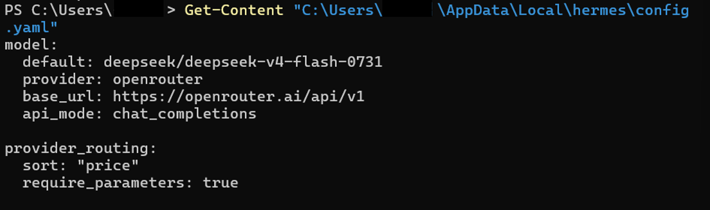
Task: Click the https://openrouter.ai/api/v1 URL
Action: 239,96
